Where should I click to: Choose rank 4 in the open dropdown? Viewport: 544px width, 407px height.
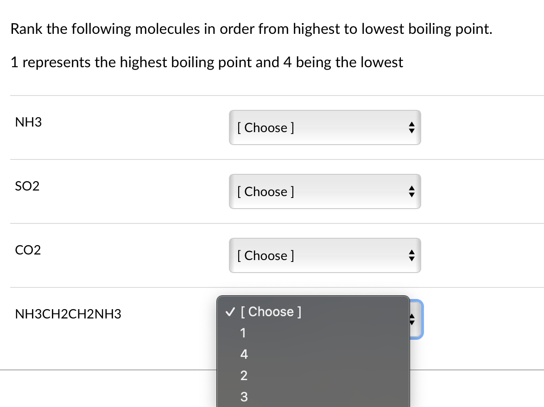pos(244,354)
